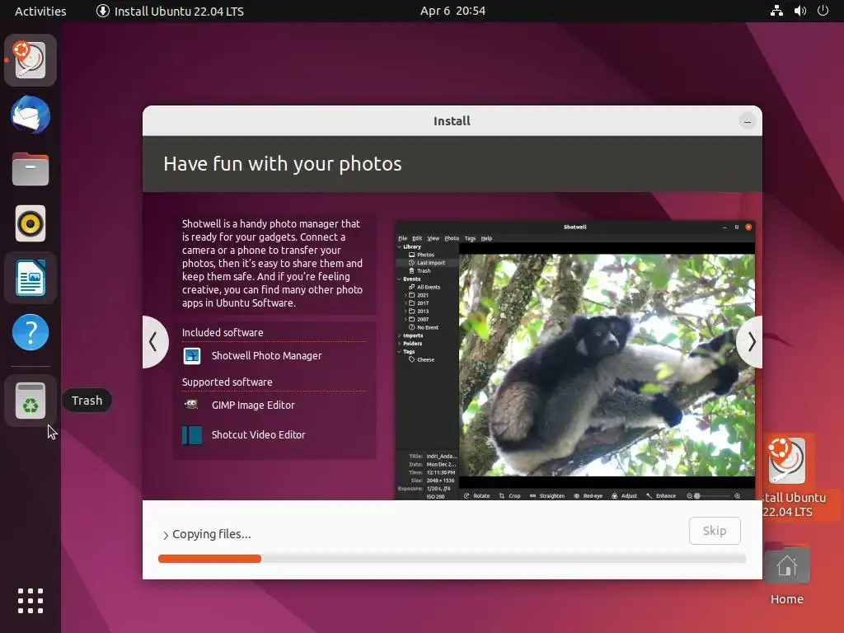Click the "GIMP Image Editor" label
Viewport: 844px width, 633px height.
[x=253, y=406]
